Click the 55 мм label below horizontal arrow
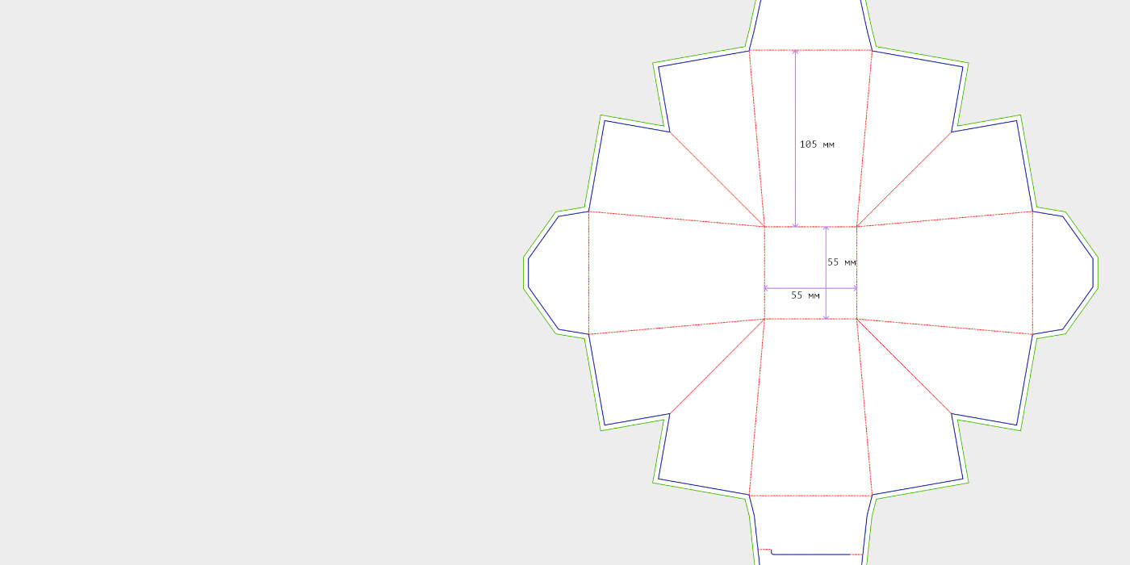This screenshot has height=565, width=1130. [804, 295]
